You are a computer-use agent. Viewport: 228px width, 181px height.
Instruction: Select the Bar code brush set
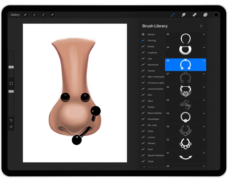click(153, 125)
